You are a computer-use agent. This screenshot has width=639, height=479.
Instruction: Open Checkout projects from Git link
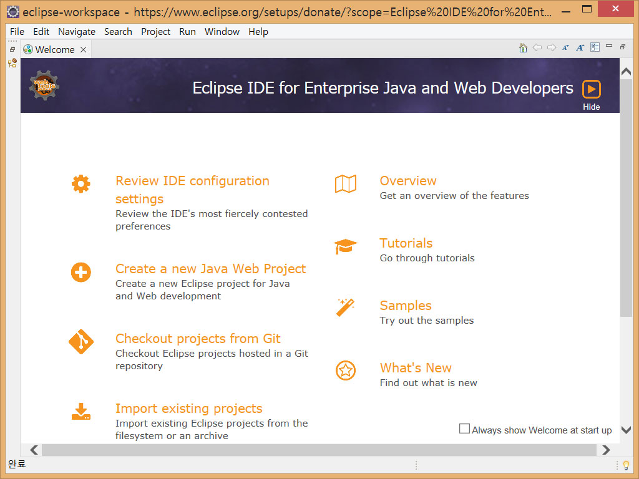click(x=198, y=339)
